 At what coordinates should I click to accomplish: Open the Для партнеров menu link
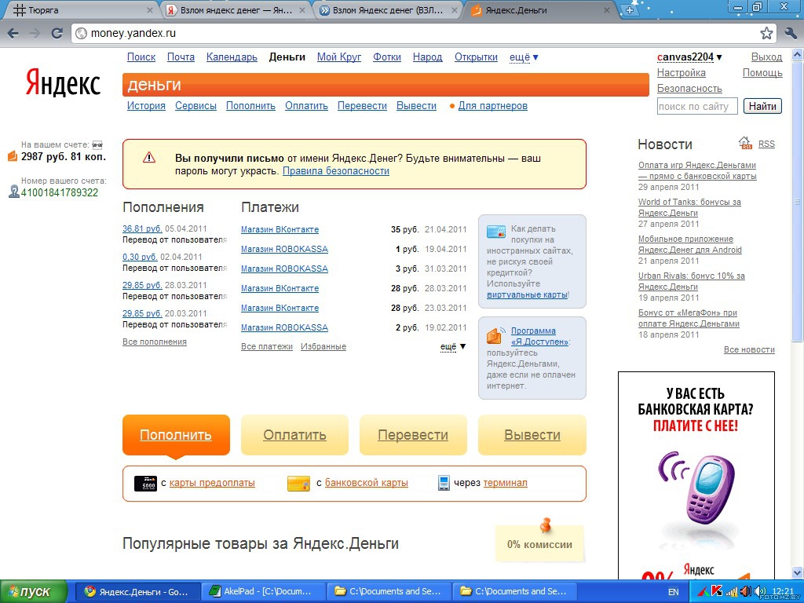point(493,106)
